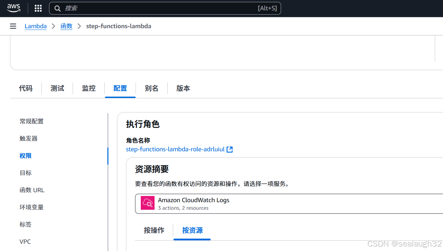Click the 资源摘要 heading
This screenshot has width=443, height=251.
pos(152,169)
